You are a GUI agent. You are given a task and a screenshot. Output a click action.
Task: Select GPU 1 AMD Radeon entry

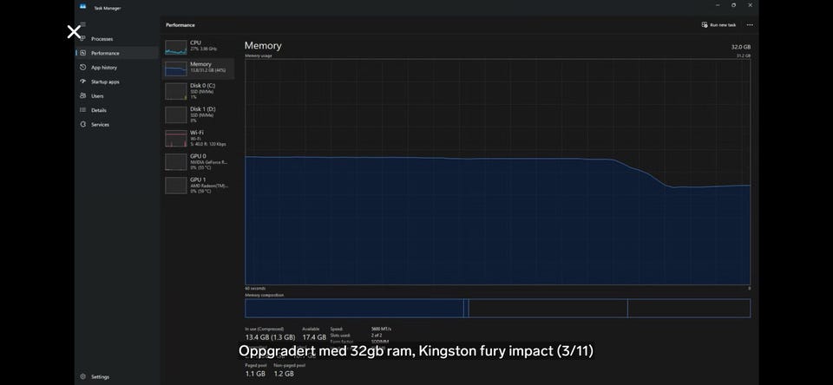click(x=198, y=185)
